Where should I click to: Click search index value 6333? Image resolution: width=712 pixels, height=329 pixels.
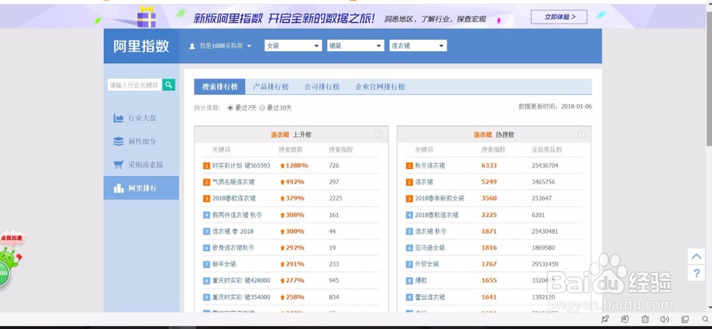pyautogui.click(x=489, y=166)
